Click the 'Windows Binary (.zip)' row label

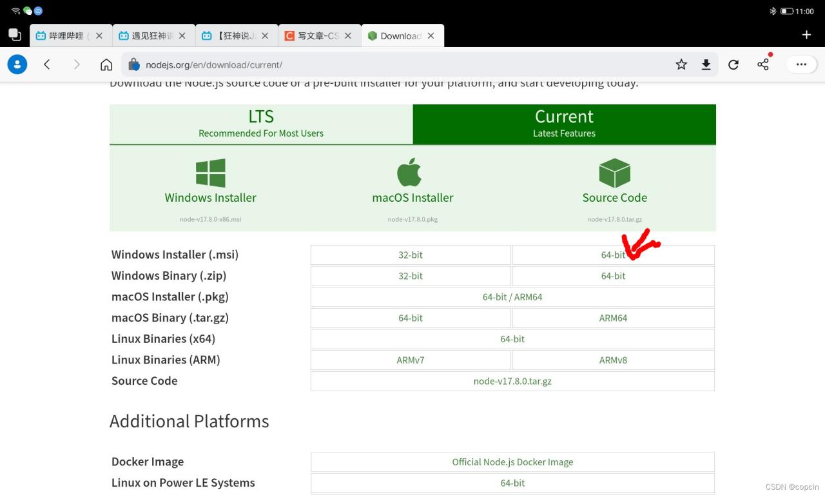(x=169, y=276)
